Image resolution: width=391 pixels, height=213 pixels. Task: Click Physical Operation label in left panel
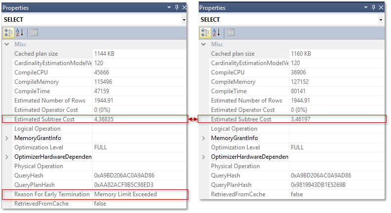[38, 166]
